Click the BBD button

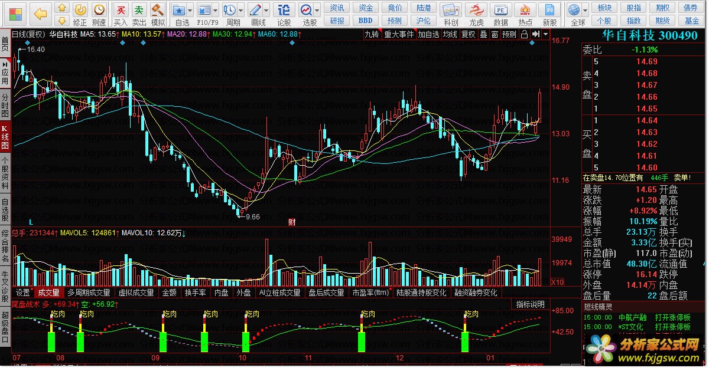pos(366,21)
